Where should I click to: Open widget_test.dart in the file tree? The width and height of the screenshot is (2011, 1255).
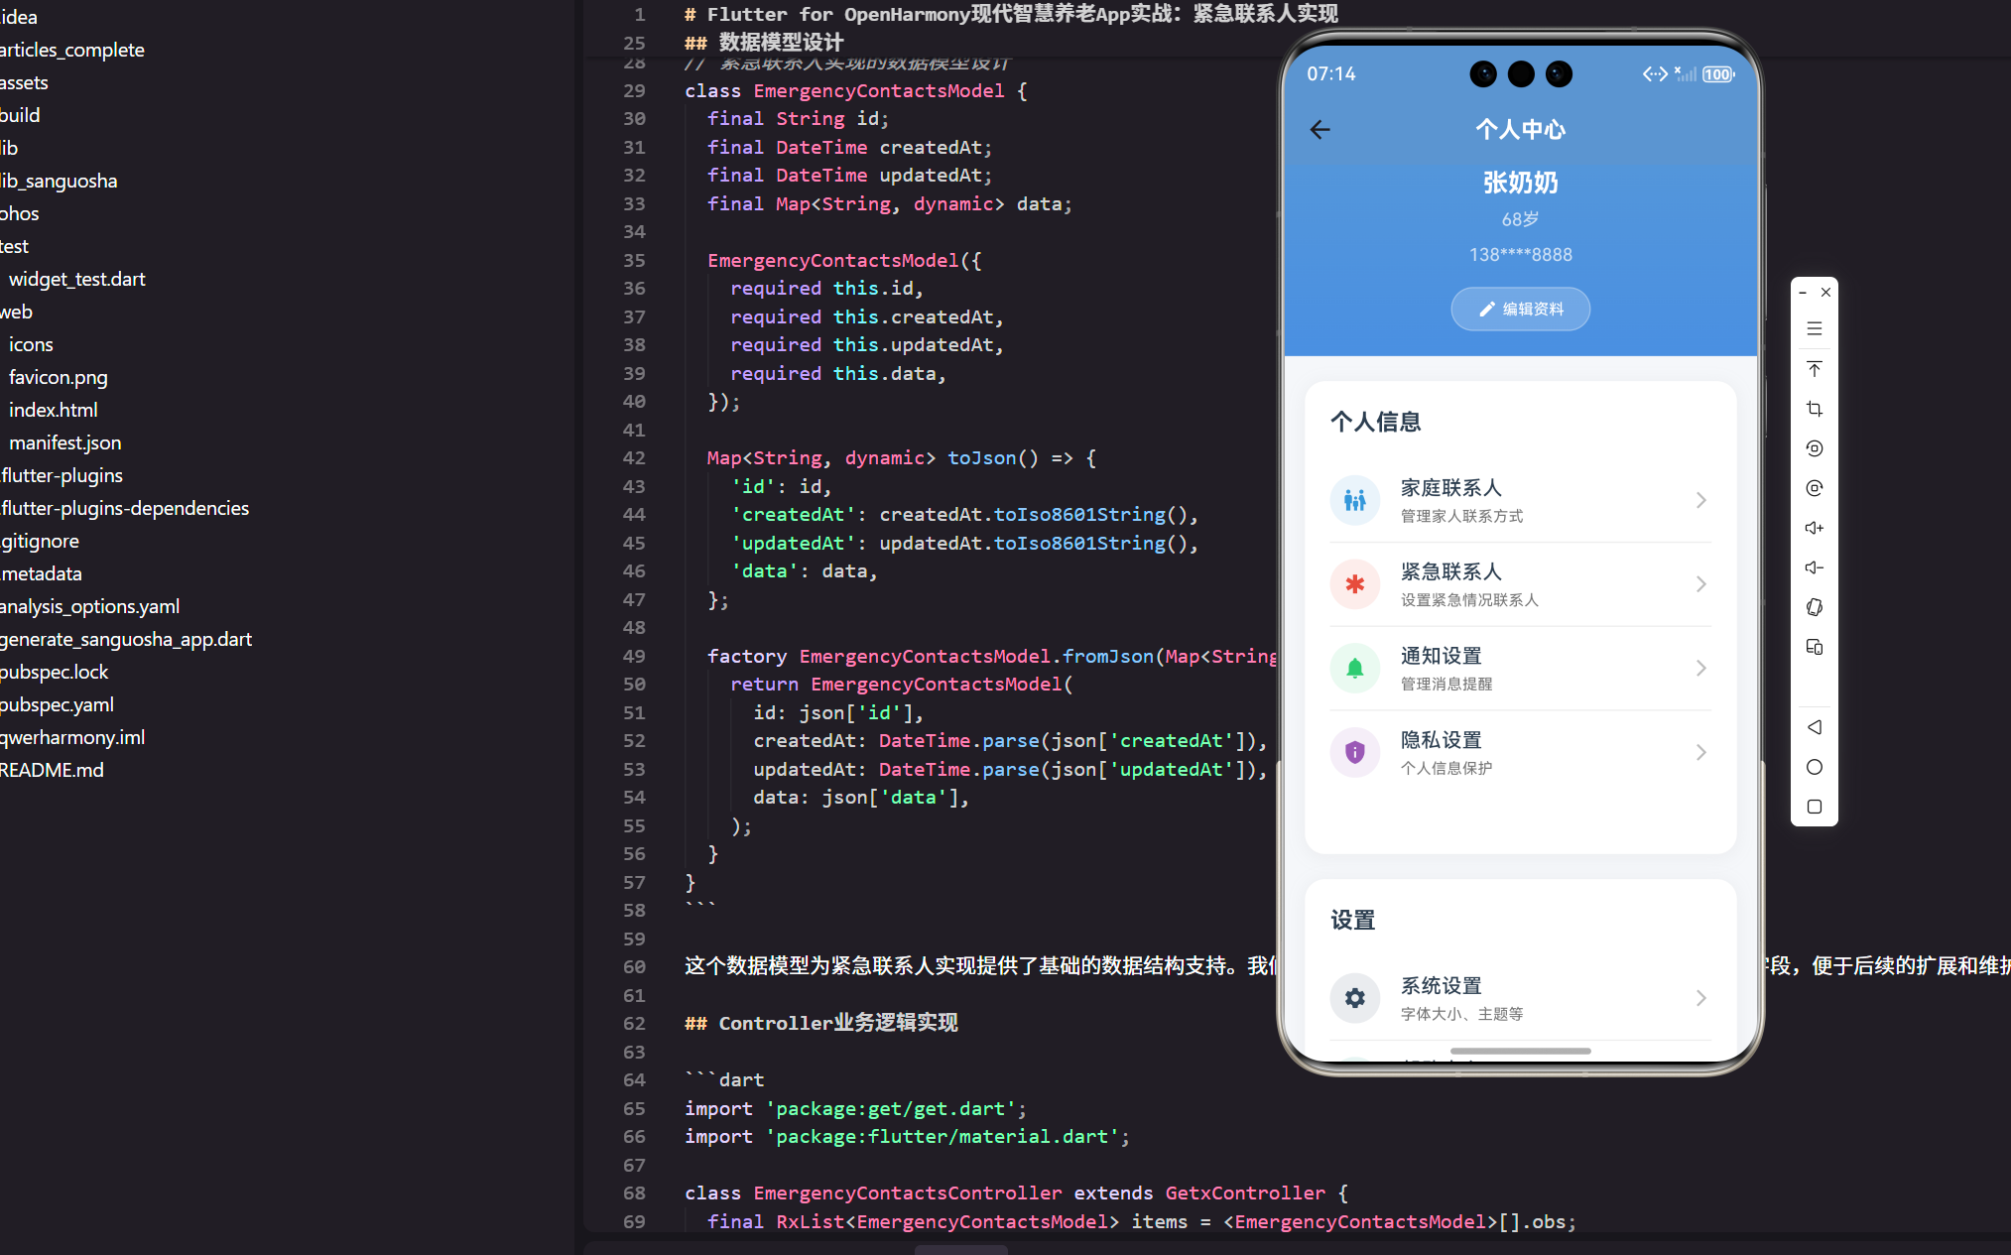[x=77, y=280]
